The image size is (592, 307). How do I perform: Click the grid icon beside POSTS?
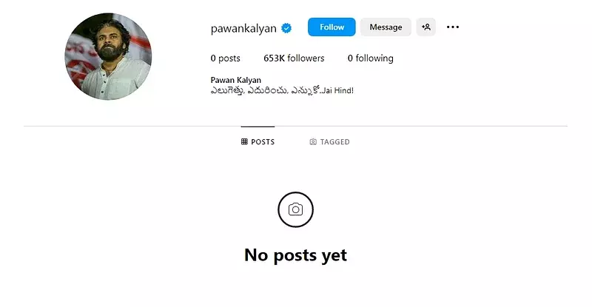click(x=244, y=141)
